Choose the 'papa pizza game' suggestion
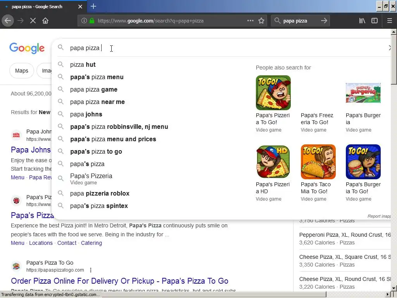This screenshot has width=397, height=298. click(94, 90)
